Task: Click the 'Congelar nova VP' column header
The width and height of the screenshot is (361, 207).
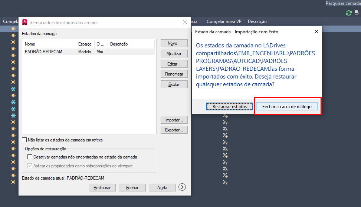Action: point(224,21)
